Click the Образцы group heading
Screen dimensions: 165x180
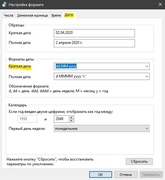16,25
